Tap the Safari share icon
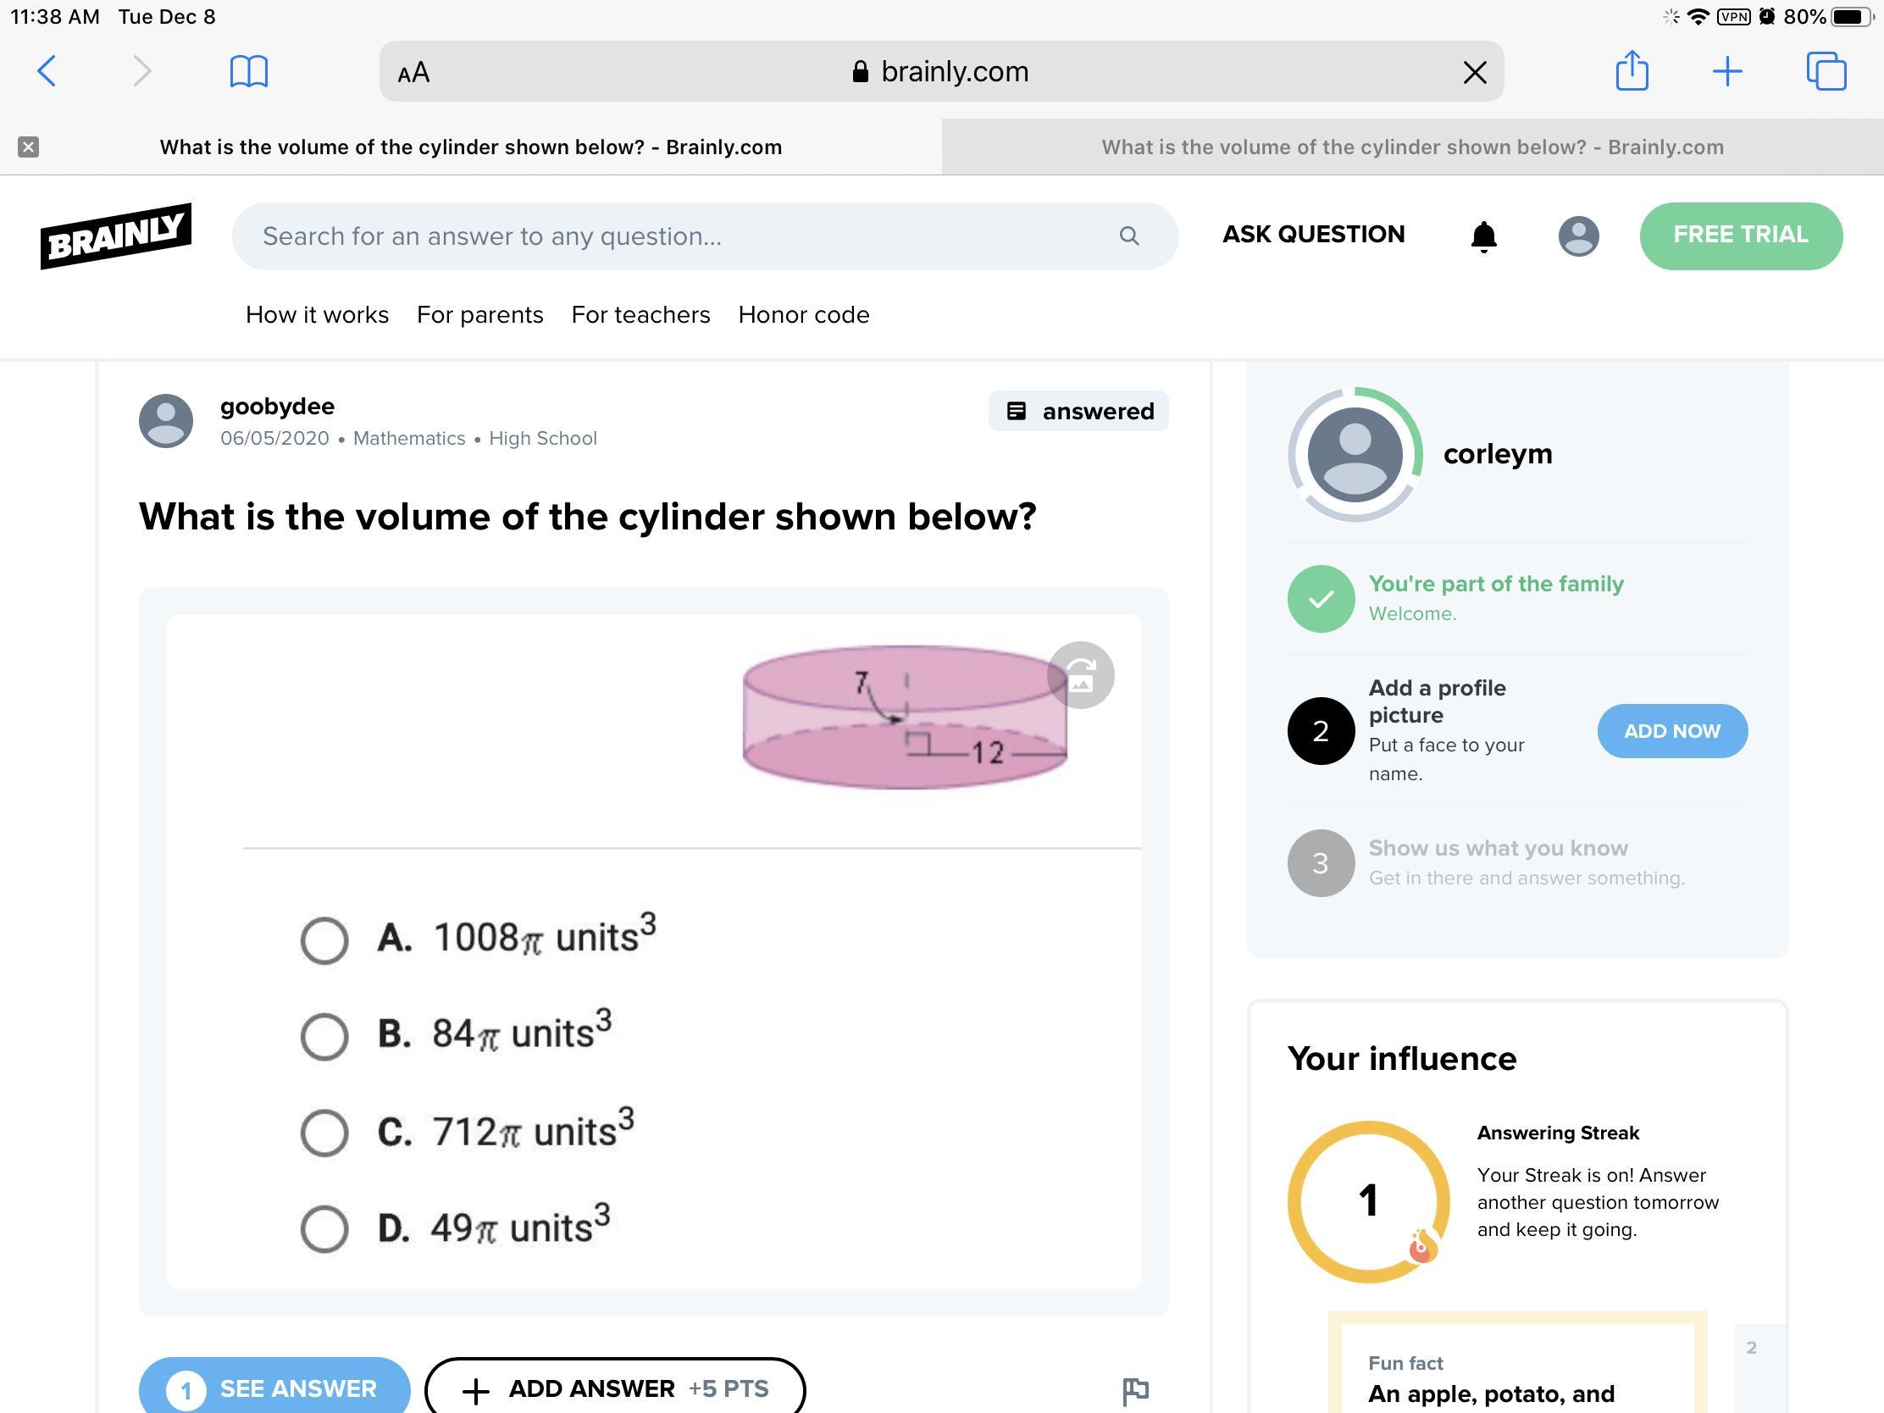This screenshot has height=1413, width=1884. (1631, 70)
